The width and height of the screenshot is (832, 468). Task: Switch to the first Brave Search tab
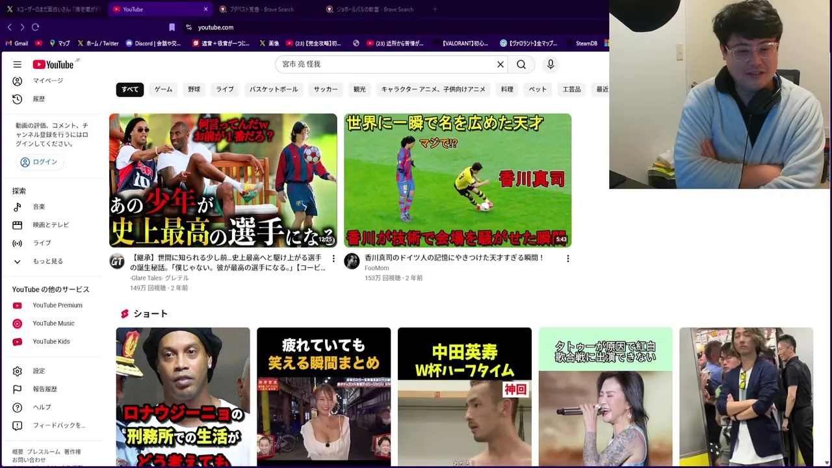266,9
